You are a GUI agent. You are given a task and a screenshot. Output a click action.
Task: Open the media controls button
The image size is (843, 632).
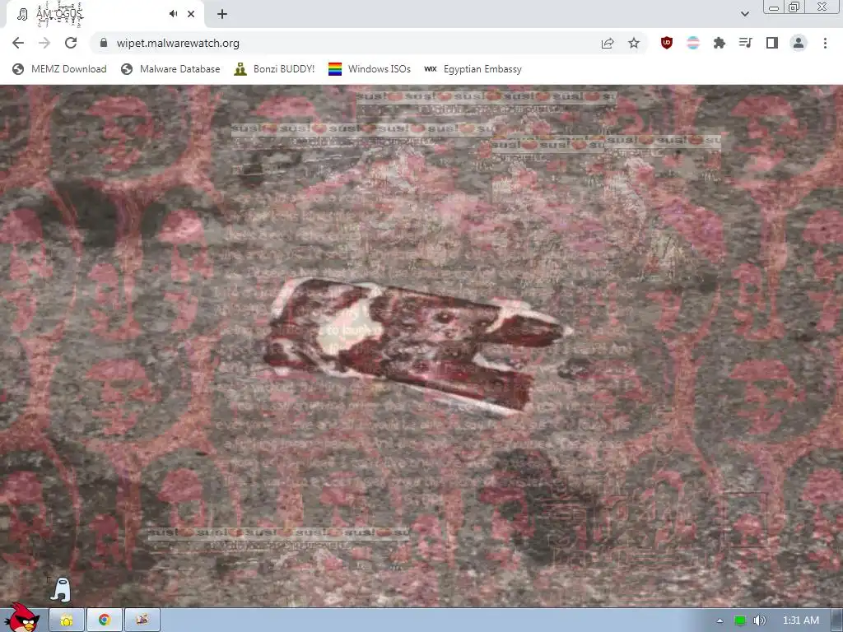pyautogui.click(x=746, y=43)
